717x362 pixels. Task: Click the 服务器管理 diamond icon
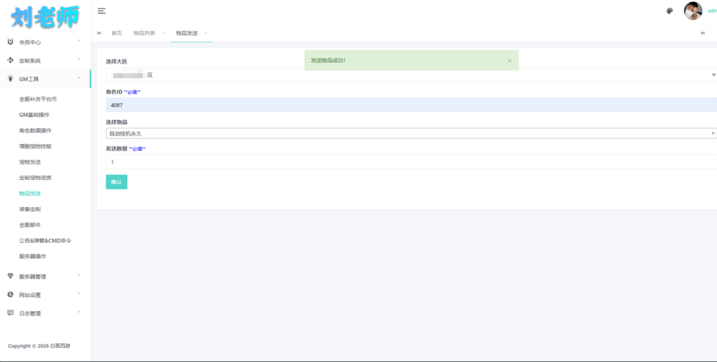click(11, 276)
